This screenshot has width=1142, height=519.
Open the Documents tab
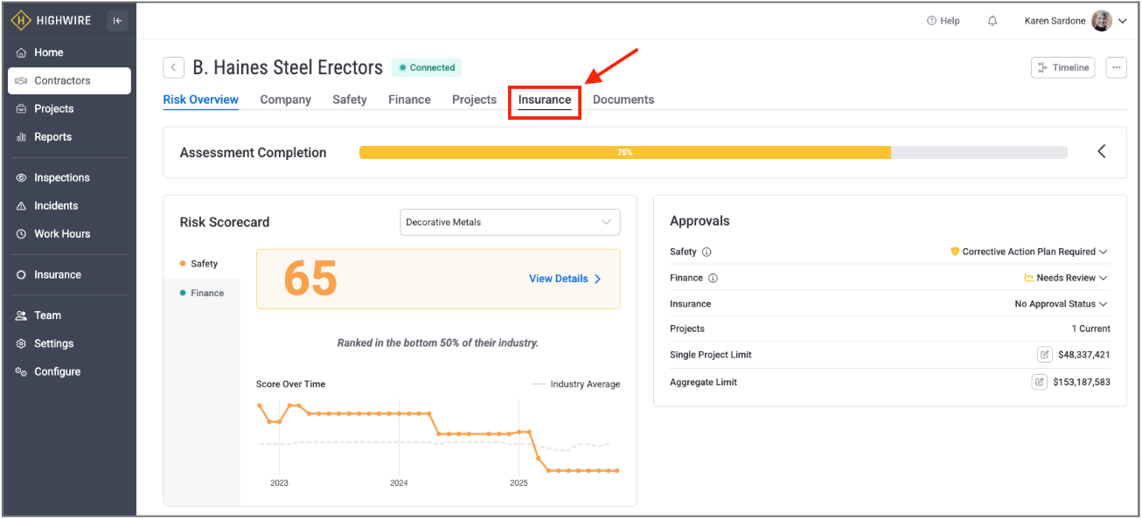point(623,100)
